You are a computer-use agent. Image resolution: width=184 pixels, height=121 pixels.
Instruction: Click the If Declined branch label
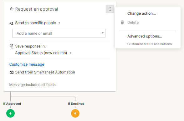(x=76, y=104)
